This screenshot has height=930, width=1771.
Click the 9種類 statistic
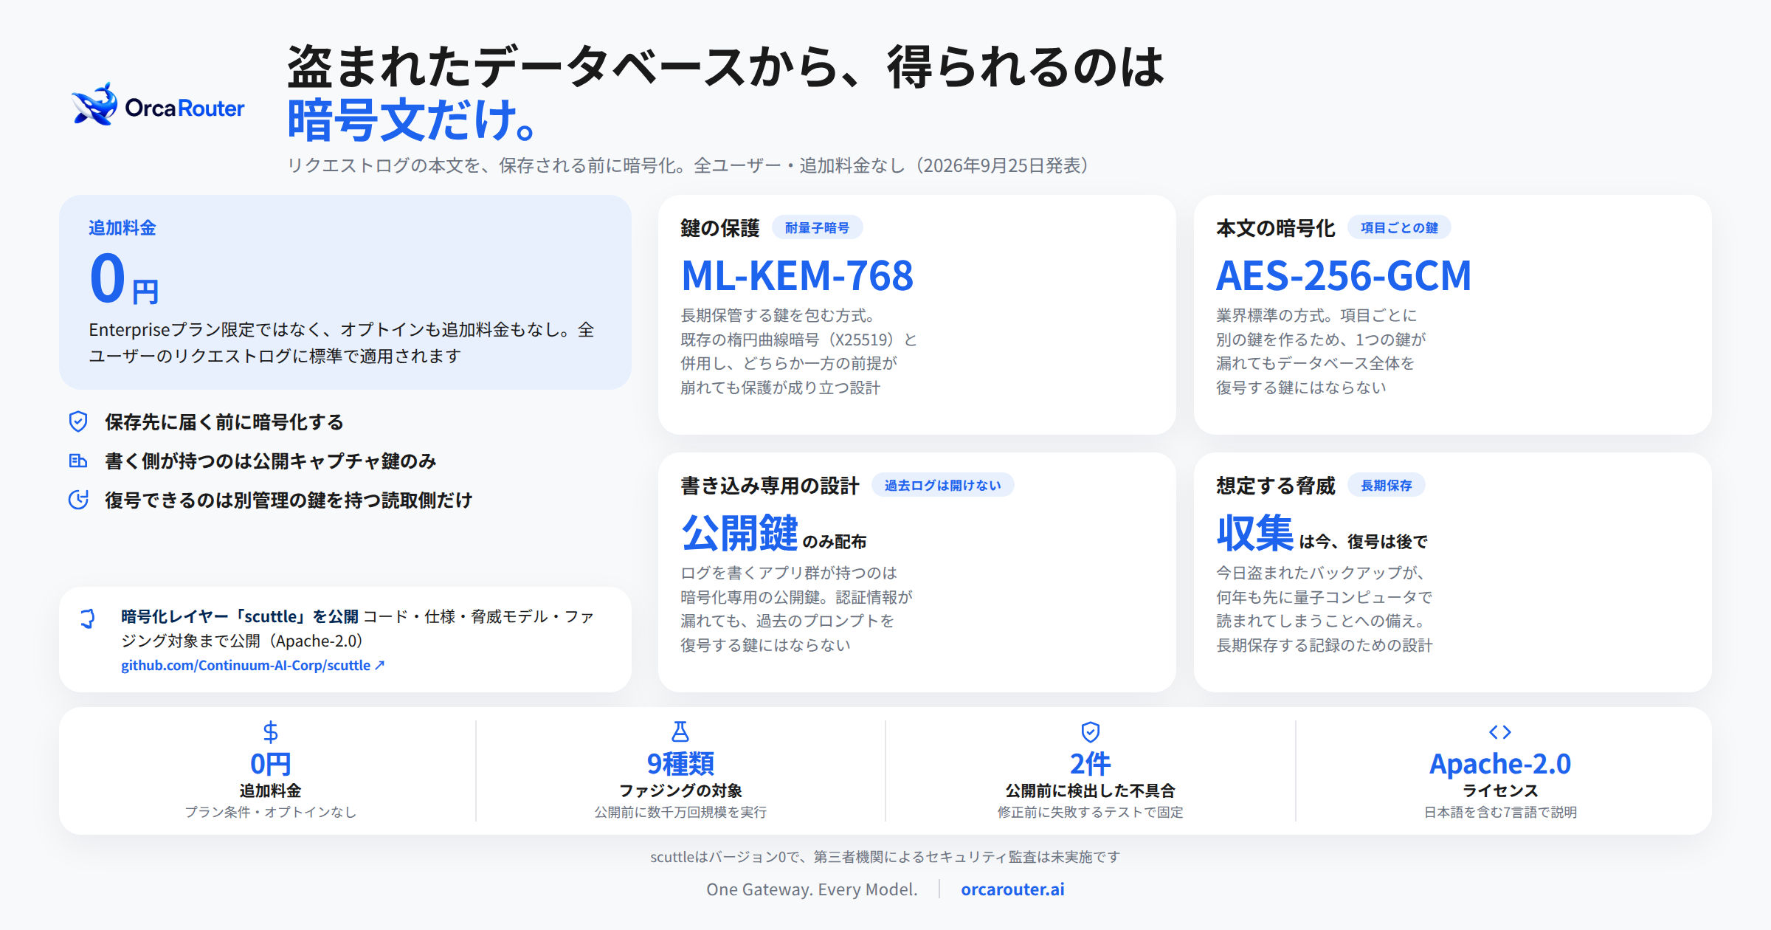click(680, 763)
